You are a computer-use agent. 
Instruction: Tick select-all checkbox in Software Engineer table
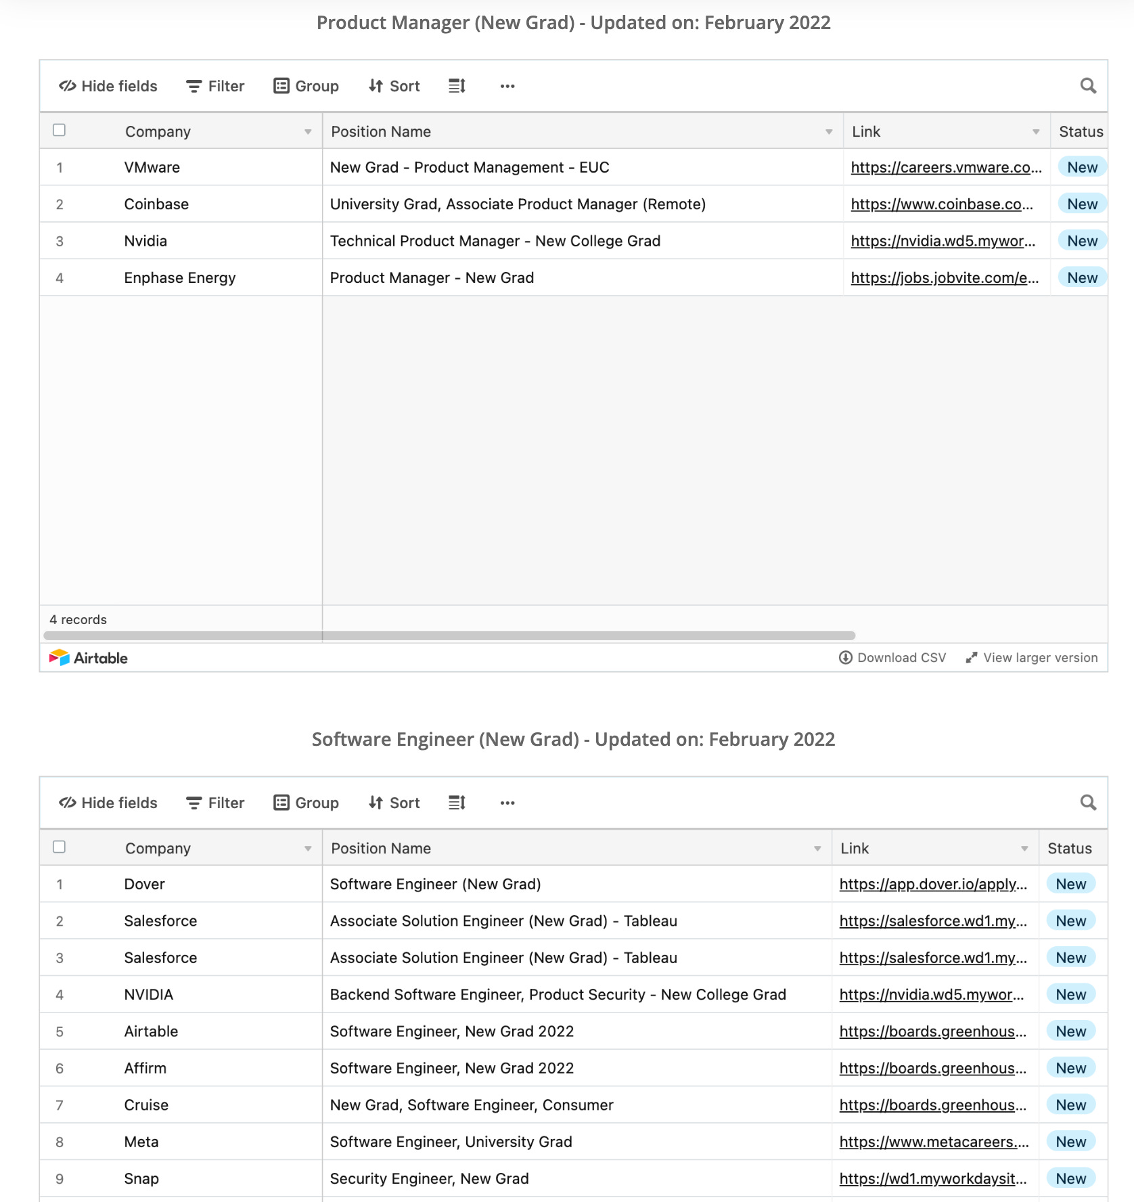[x=60, y=847]
